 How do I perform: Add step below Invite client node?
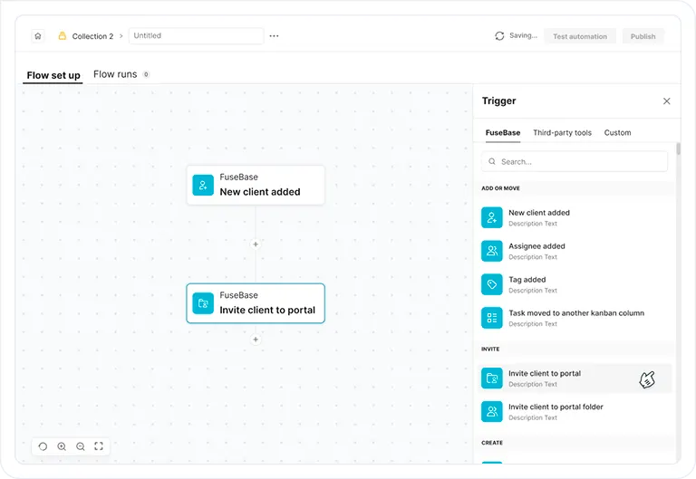[256, 340]
